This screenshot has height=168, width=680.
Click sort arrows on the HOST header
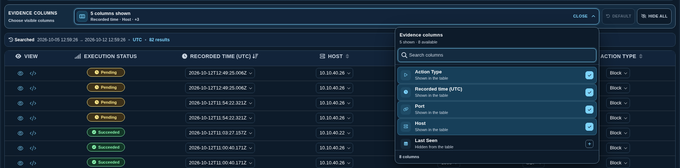(x=347, y=56)
